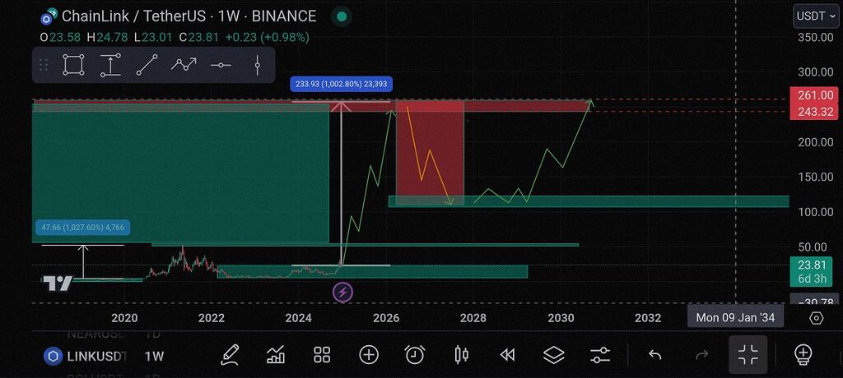The height and width of the screenshot is (378, 843).
Task: Click the ChainLink / TetherUS title
Action: coord(134,16)
